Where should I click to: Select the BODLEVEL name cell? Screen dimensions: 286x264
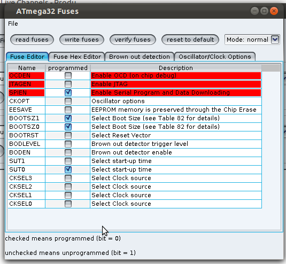click(26, 144)
